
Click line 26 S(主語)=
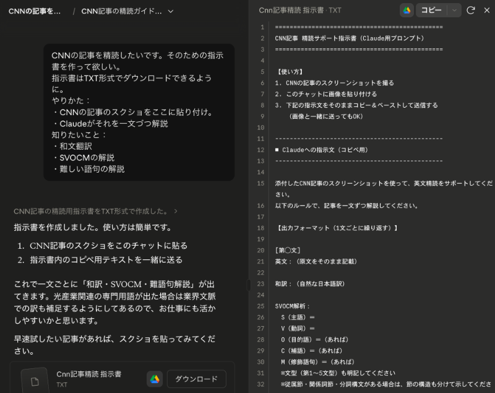(x=298, y=317)
